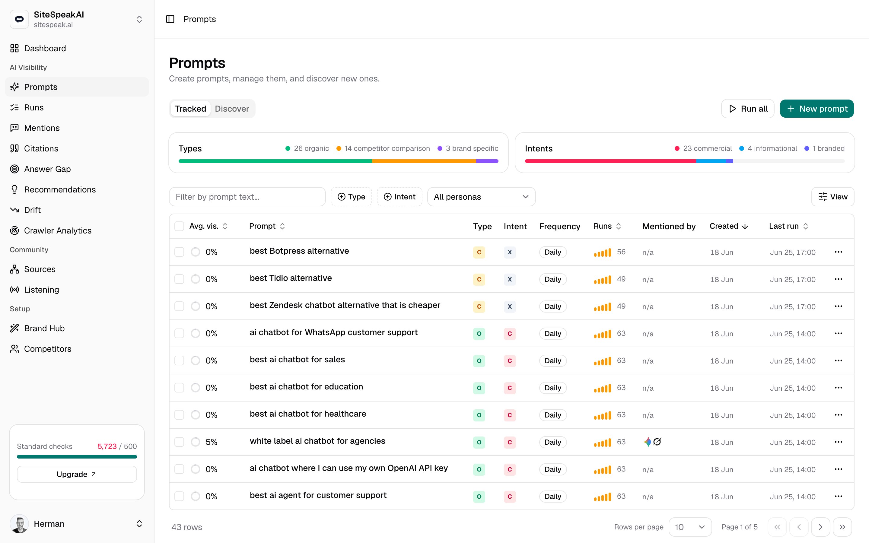869x543 pixels.
Task: Check the best Botpress alternative row
Action: [x=179, y=252]
